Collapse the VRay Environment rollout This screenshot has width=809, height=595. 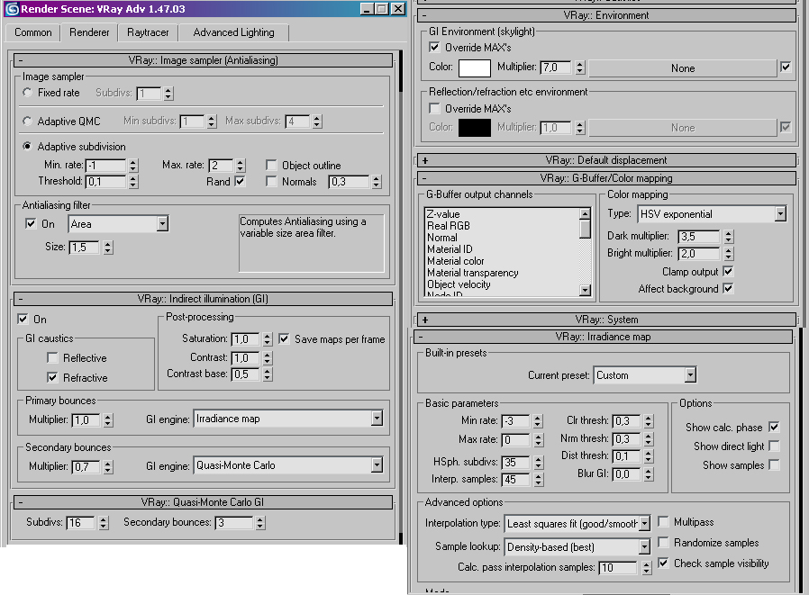(605, 15)
